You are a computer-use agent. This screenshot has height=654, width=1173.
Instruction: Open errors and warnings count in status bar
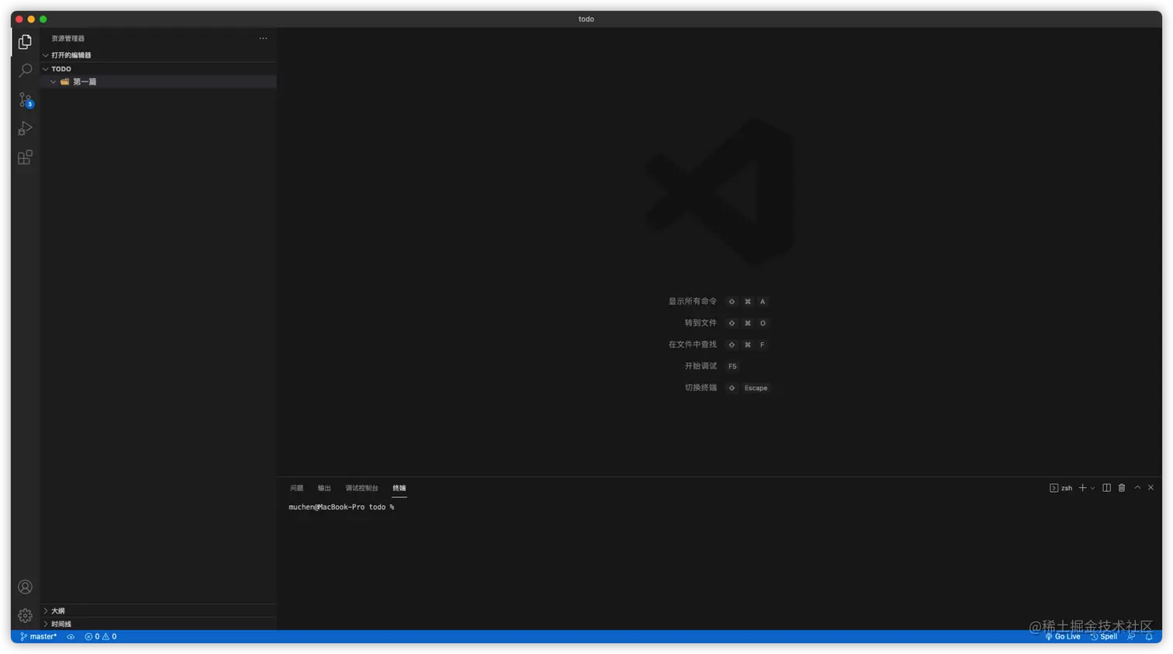pyautogui.click(x=101, y=637)
